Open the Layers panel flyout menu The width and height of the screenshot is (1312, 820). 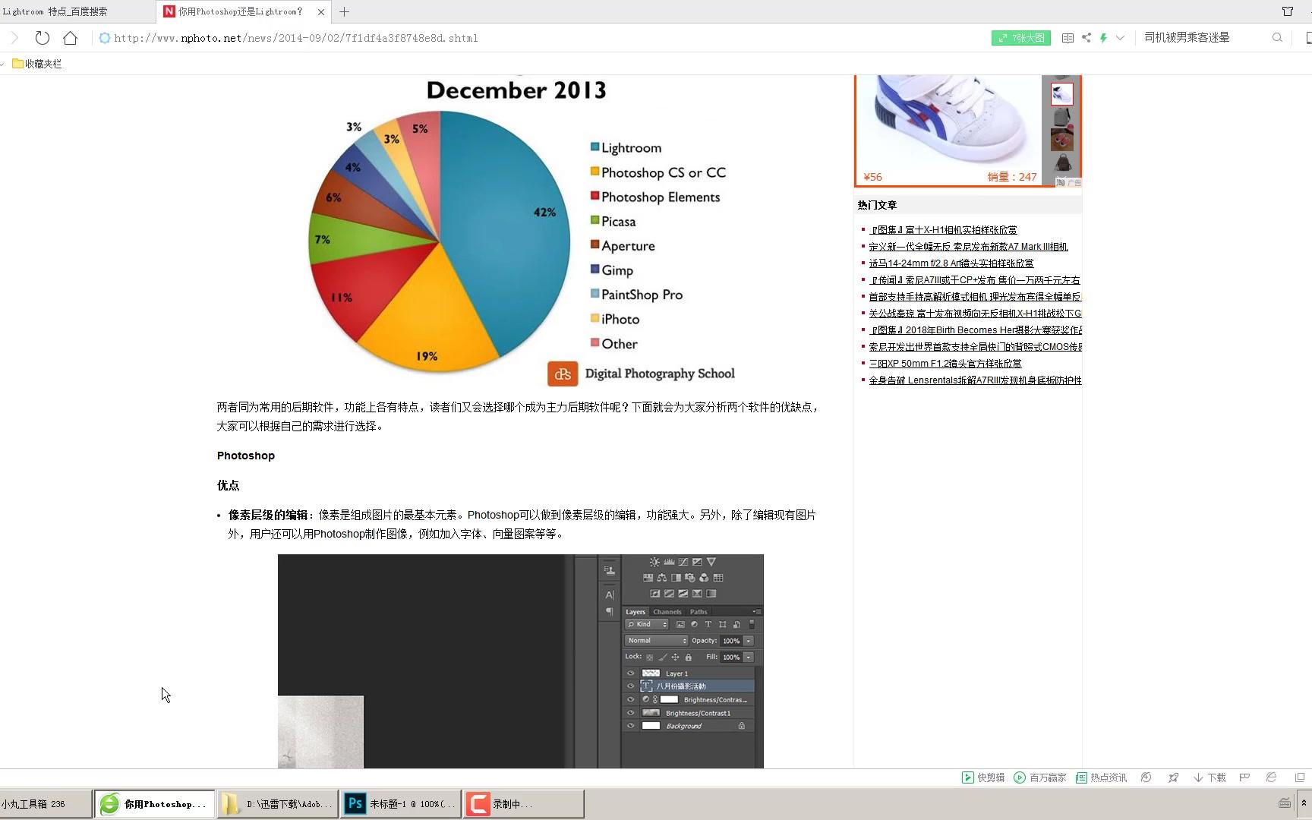pyautogui.click(x=756, y=611)
